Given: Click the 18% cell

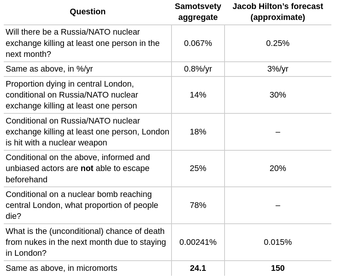Looking at the screenshot, I should coord(198,132).
